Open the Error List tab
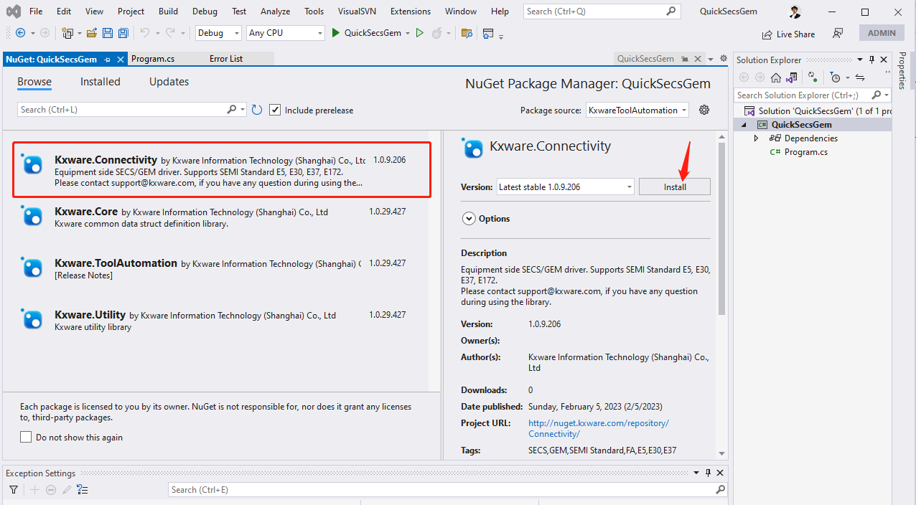Image resolution: width=916 pixels, height=505 pixels. 226,59
